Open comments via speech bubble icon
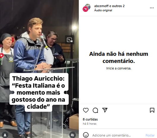This screenshot has height=138, width=157. click(95, 110)
